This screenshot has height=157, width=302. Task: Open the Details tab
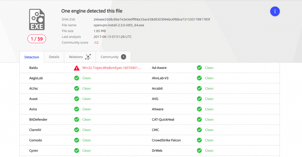click(54, 57)
